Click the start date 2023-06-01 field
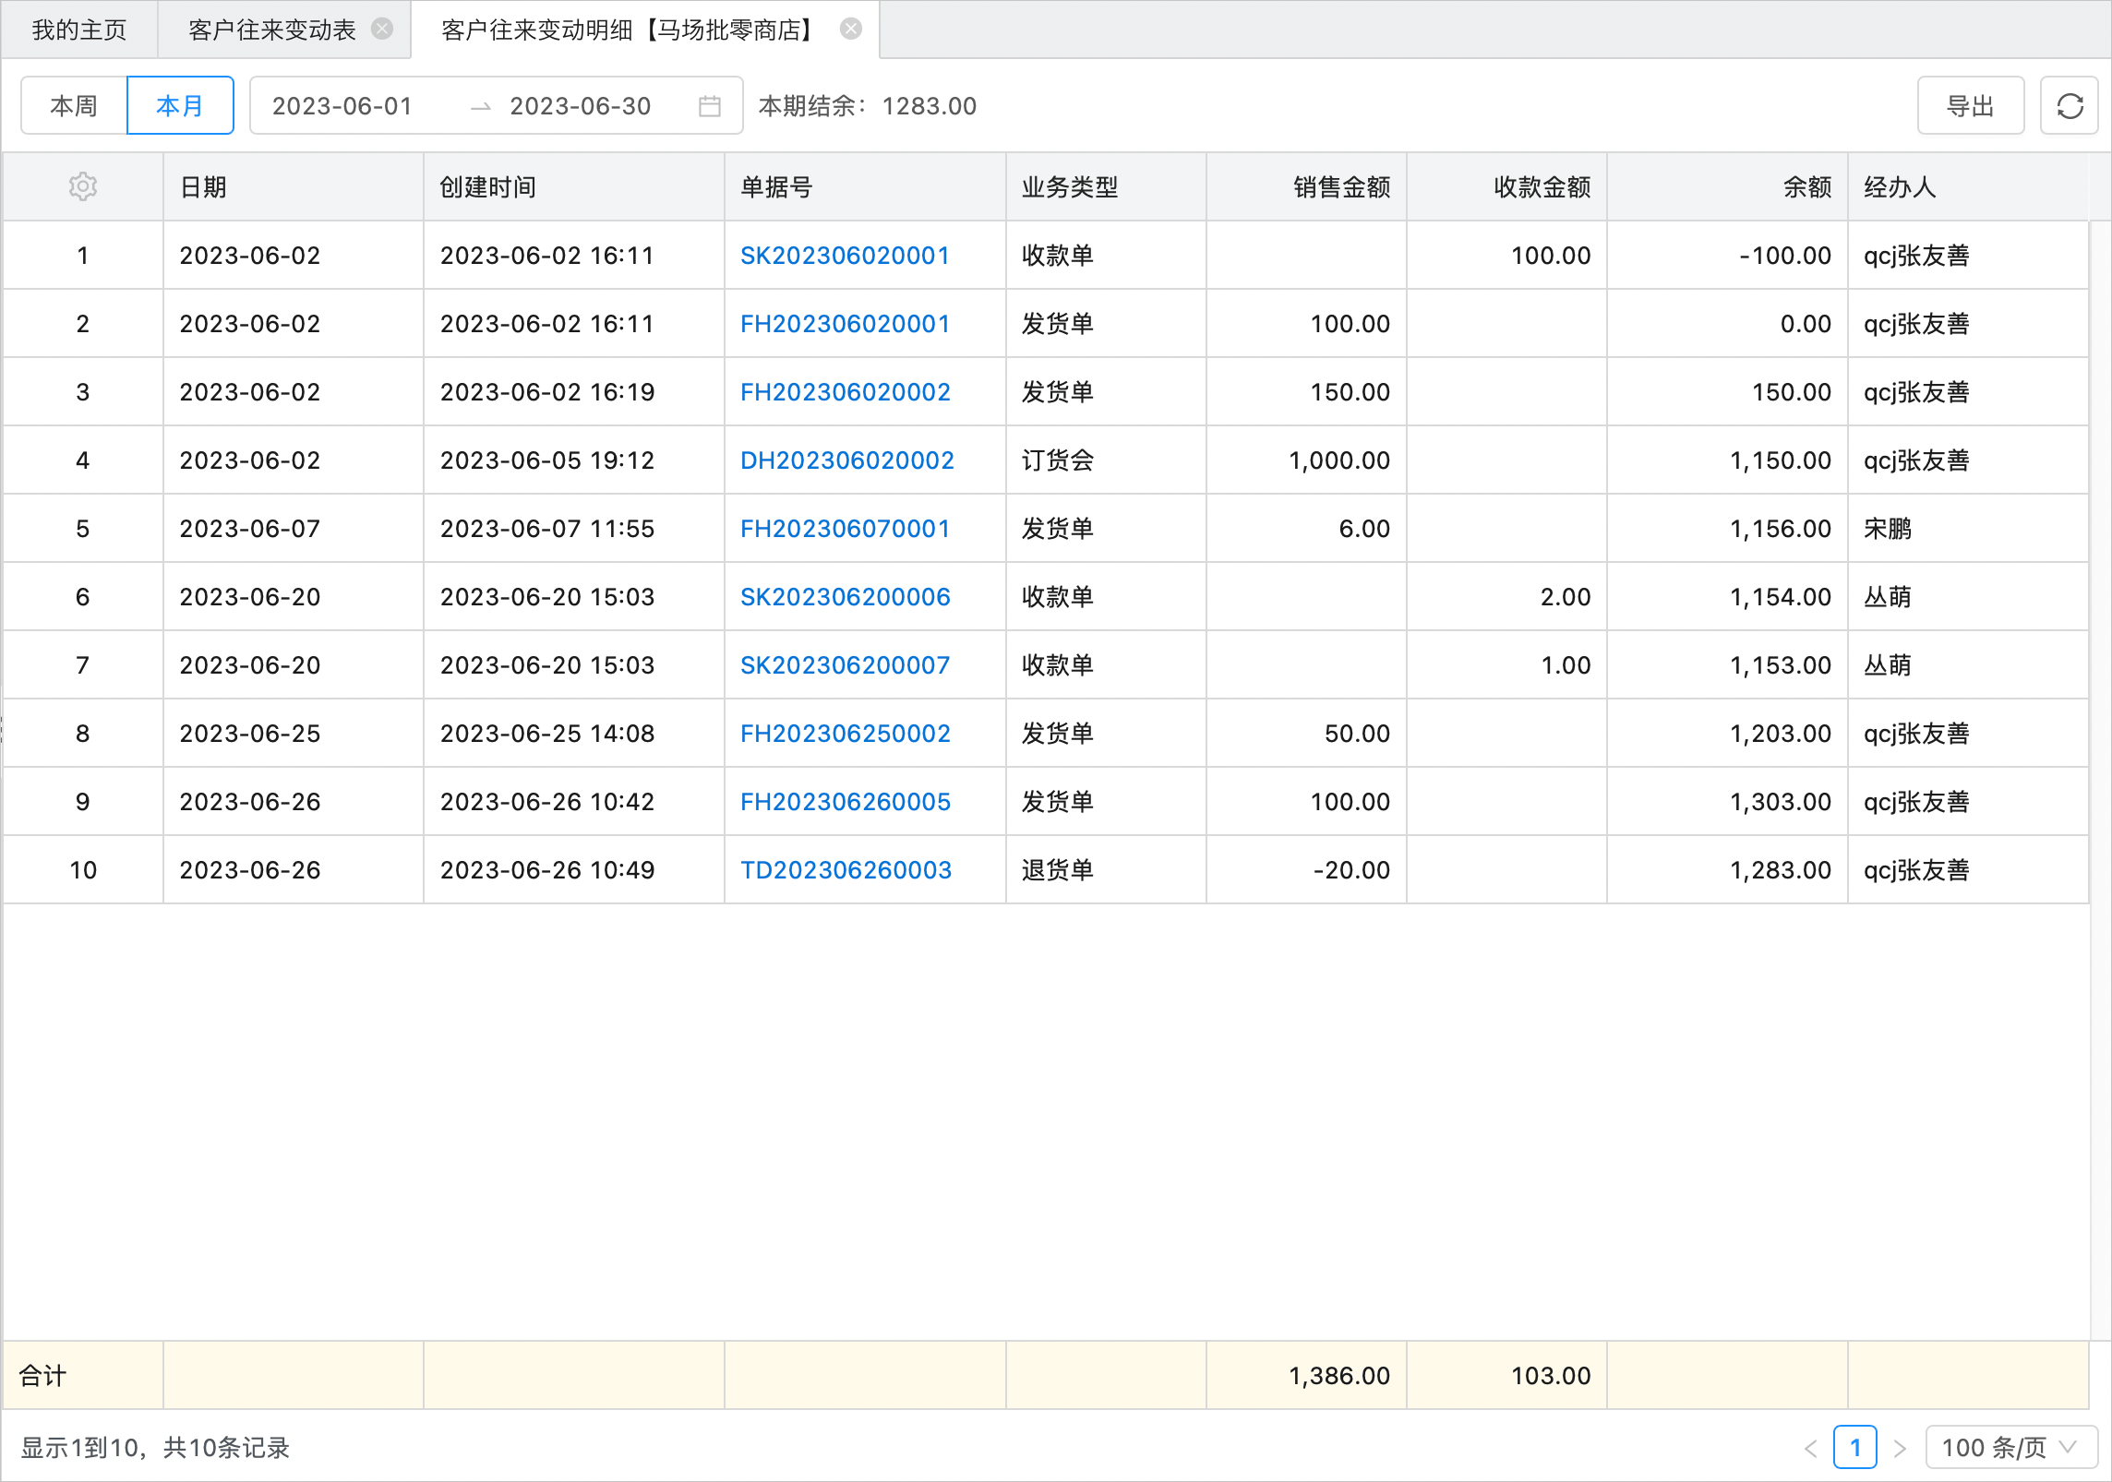The image size is (2112, 1482). tap(342, 106)
